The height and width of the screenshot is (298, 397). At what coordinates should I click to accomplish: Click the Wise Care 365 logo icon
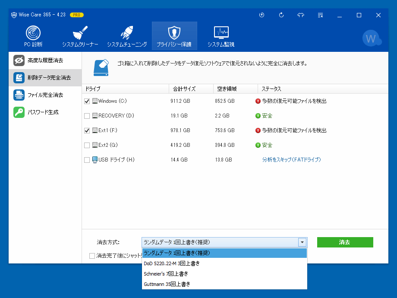tap(14, 15)
